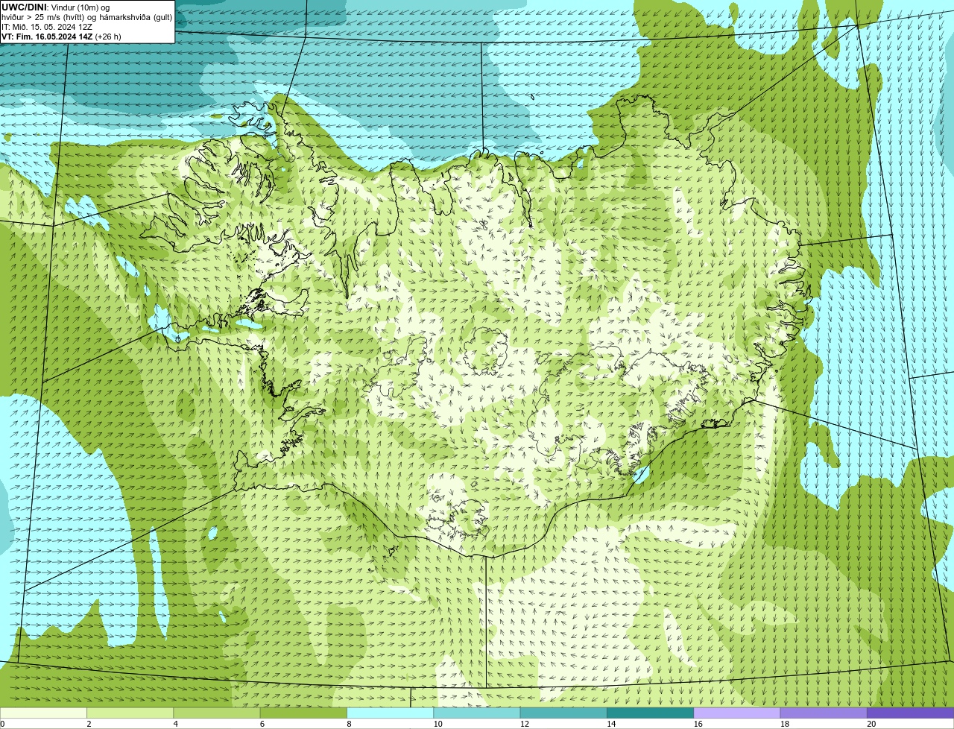This screenshot has width=954, height=729.
Task: Select the 8–10 m/s light cyan legend swatch
Action: 391,713
